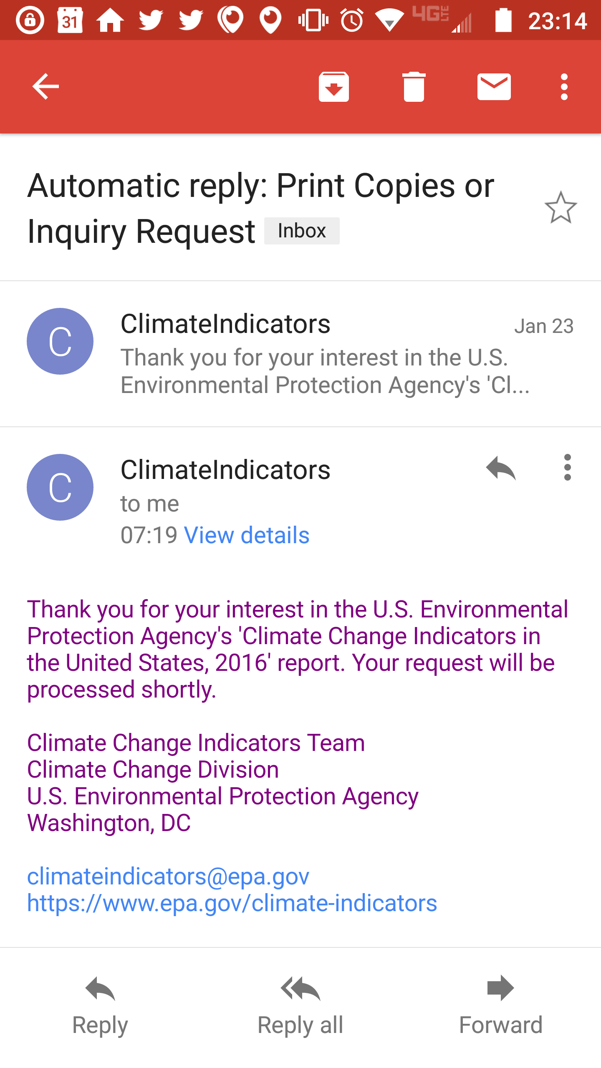Image resolution: width=601 pixels, height=1068 pixels.
Task: Star this Automatic reply conversation
Action: 561,208
